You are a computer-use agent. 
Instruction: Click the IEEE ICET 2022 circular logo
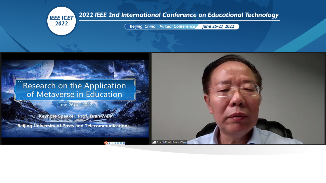point(61,21)
